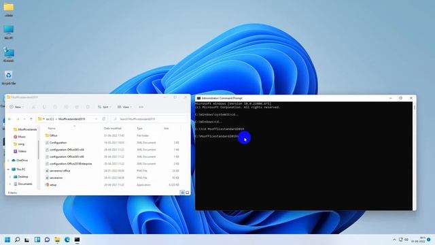
Task: Switch Explorer to large thumbnails view toggle
Action: point(188,192)
